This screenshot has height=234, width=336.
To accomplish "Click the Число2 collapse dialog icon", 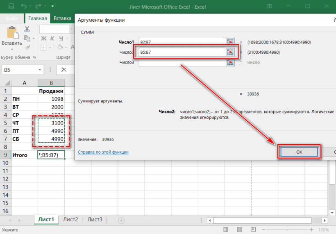I will (230, 52).
